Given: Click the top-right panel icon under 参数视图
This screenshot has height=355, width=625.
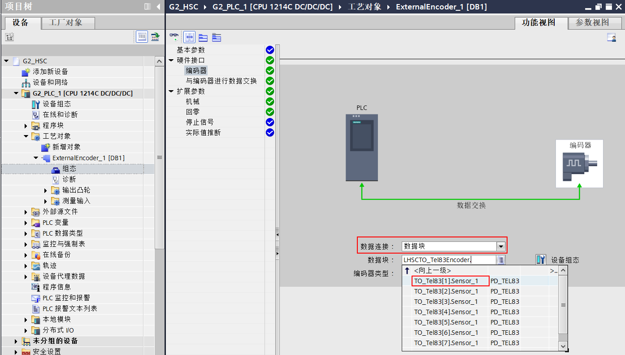Looking at the screenshot, I should click(611, 38).
